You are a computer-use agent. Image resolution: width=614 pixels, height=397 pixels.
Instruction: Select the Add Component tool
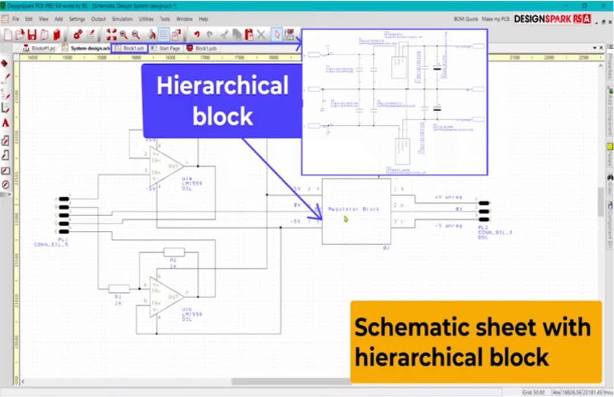5,63
